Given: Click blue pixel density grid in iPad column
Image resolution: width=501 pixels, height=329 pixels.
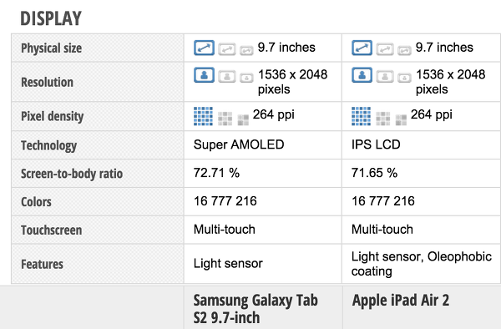Looking at the screenshot, I should point(361,116).
